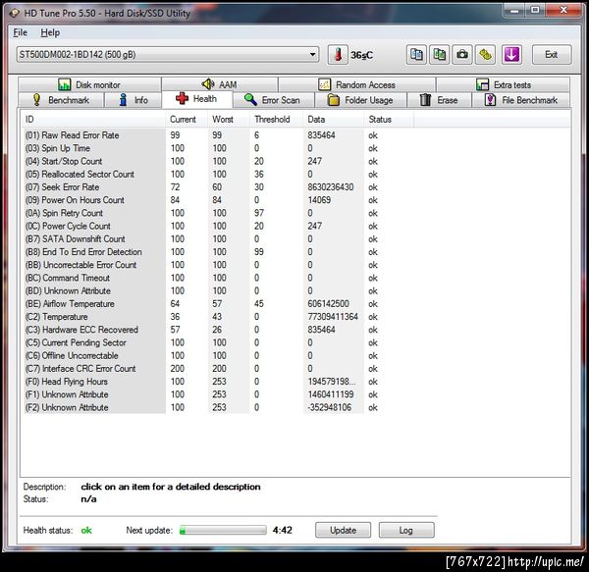Screen dimensions: 589x572
Task: Switch to the File Benchmark tab
Action: click(x=521, y=100)
